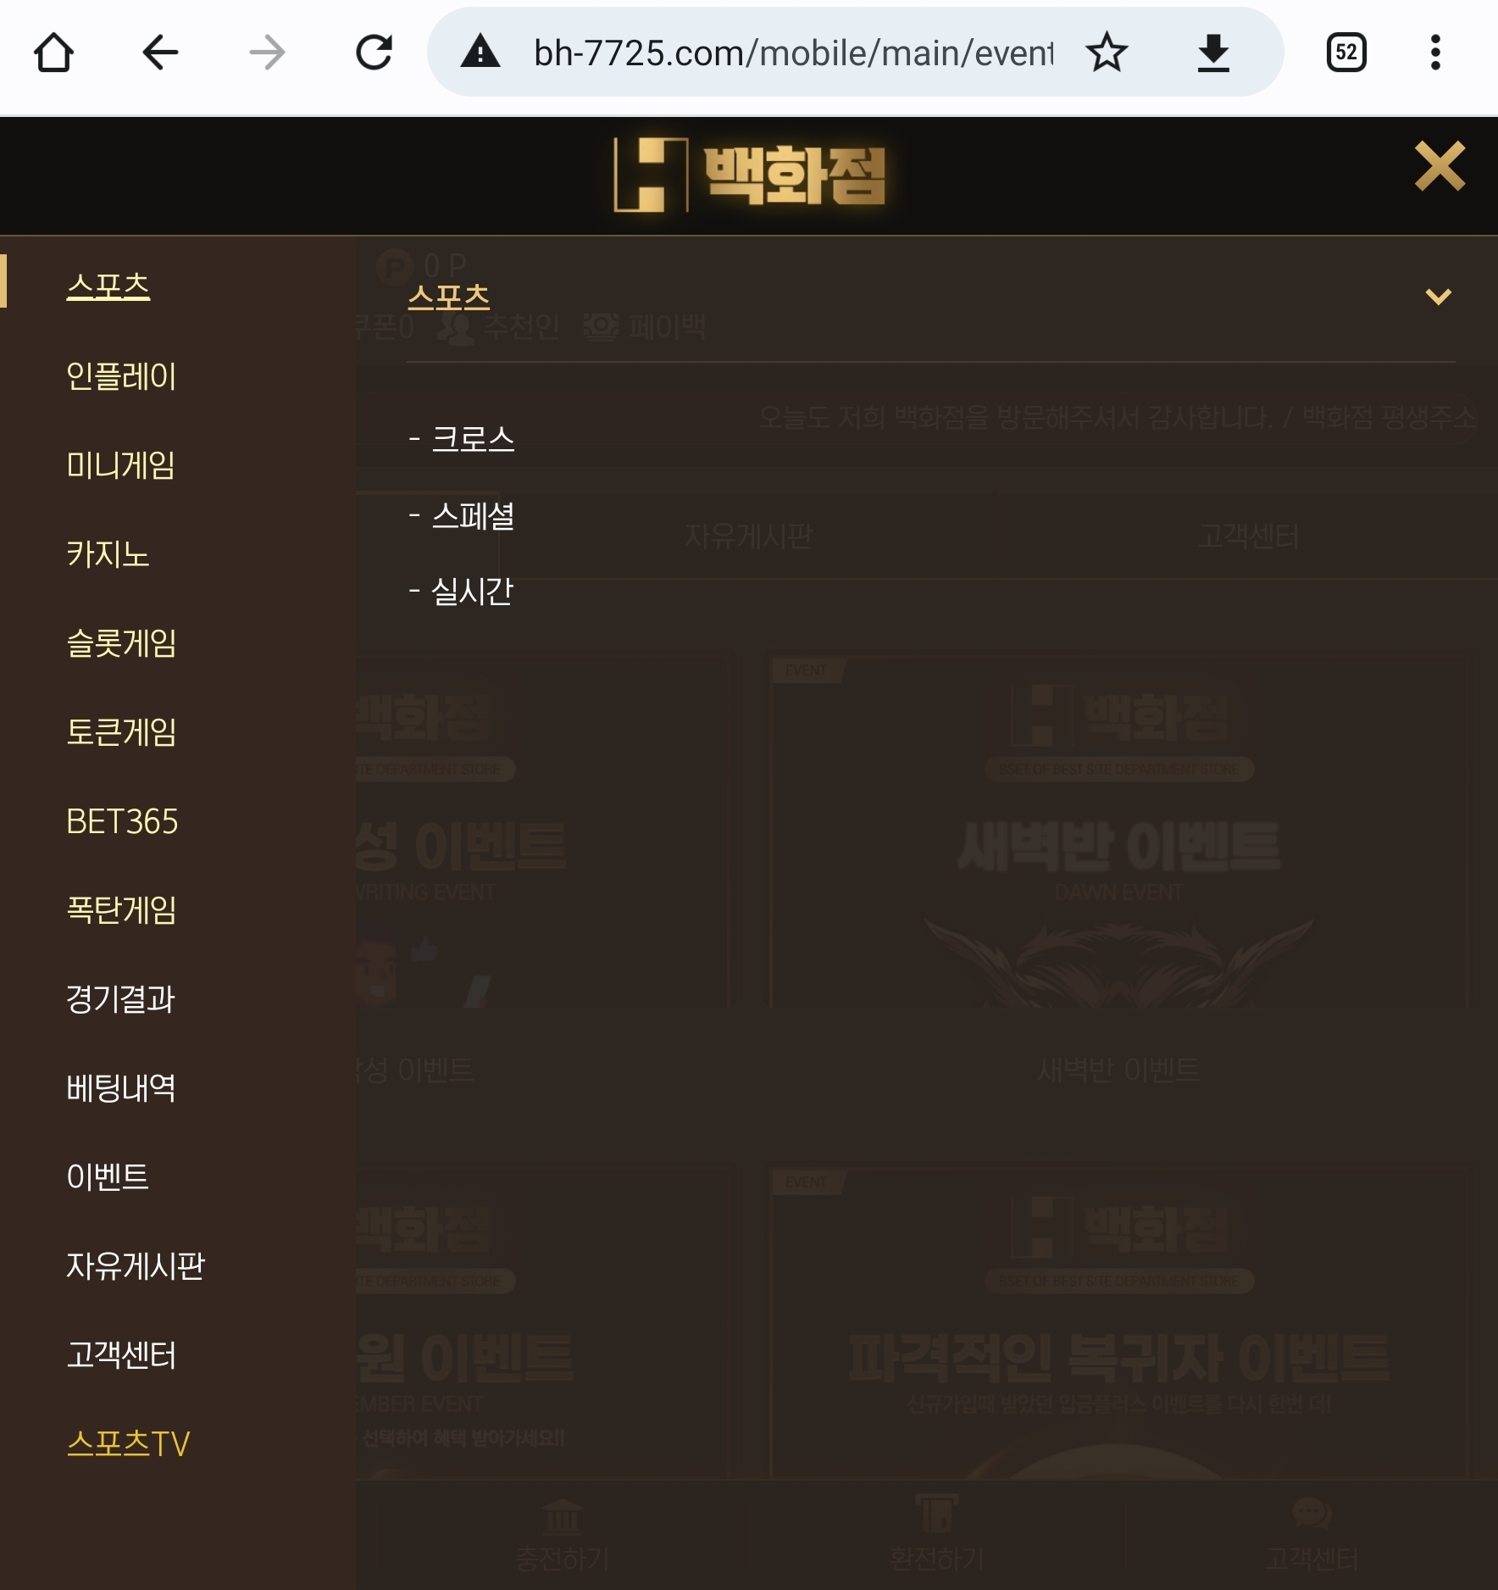Open the tab switcher showing 52 tabs

(1345, 53)
